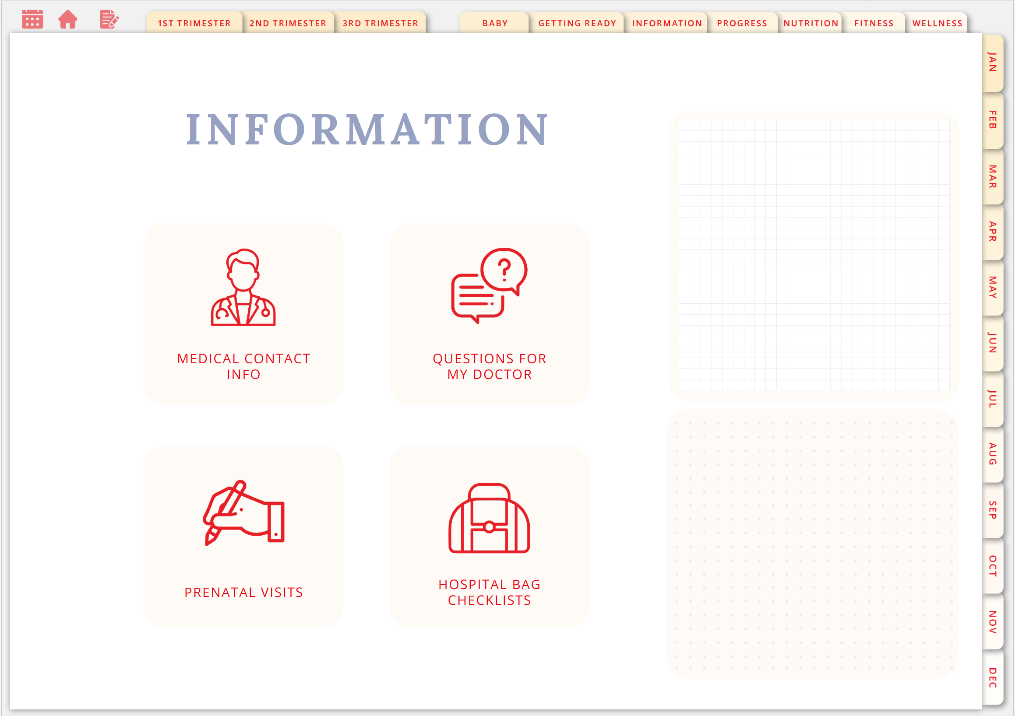1015x716 pixels.
Task: Jump to the JUN month tab
Action: coord(993,343)
